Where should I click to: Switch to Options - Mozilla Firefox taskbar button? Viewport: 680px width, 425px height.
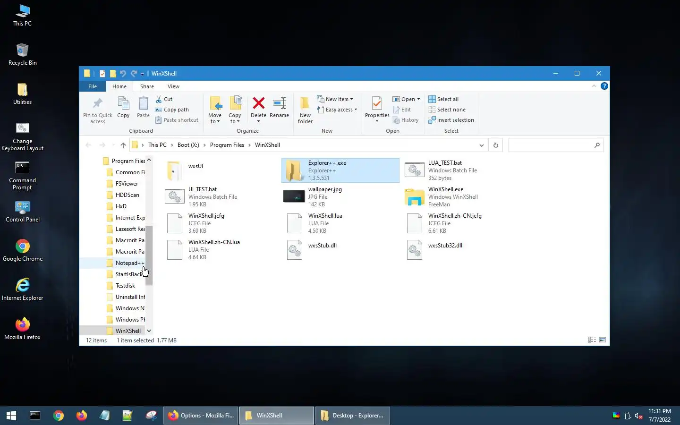coord(201,416)
